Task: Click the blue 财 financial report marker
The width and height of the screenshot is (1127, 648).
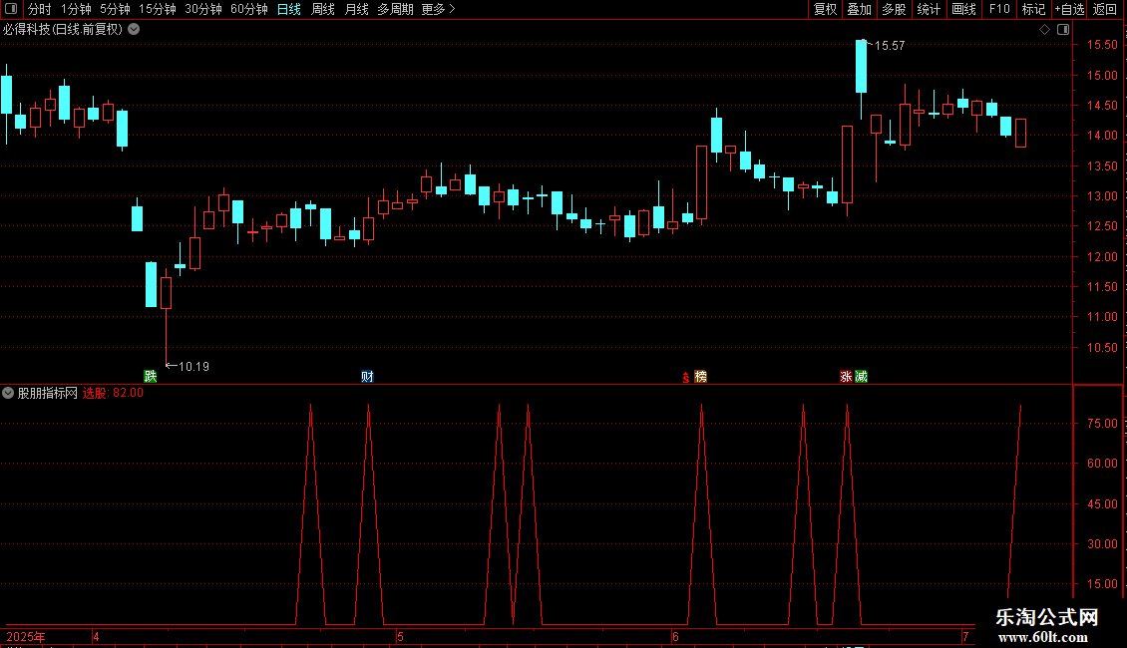Action: pos(367,377)
